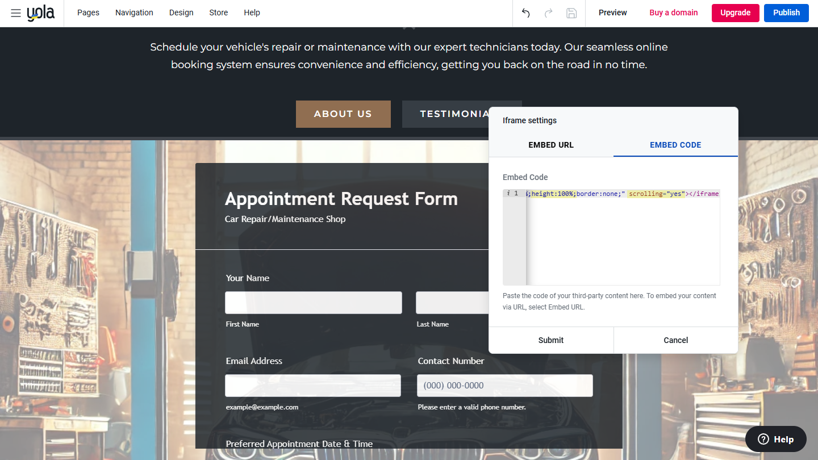
Task: Submit the iframe settings
Action: coord(550,340)
